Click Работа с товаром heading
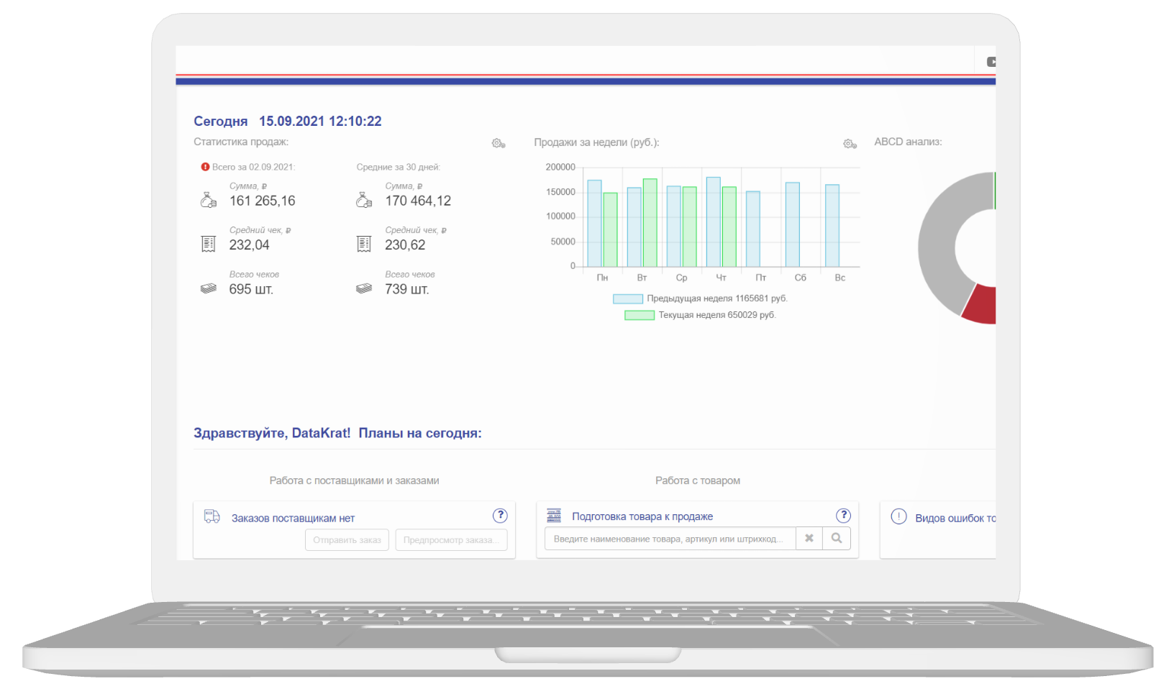The width and height of the screenshot is (1174, 689). pyautogui.click(x=698, y=480)
